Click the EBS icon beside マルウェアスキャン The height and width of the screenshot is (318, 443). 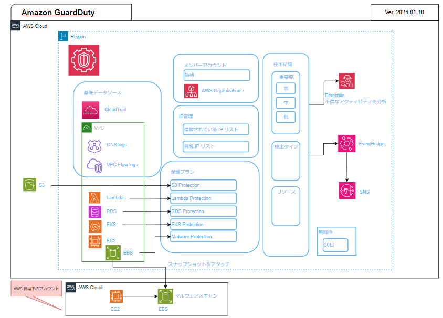pos(166,296)
